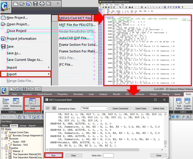Click the New document icon in Text Editor toolbar
This screenshot has width=193, height=159.
101,7
